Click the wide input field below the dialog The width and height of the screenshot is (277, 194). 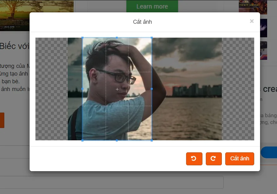click(x=112, y=182)
